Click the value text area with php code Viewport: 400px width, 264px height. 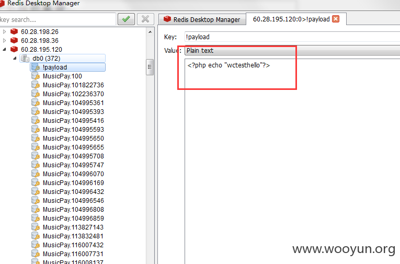coord(292,161)
